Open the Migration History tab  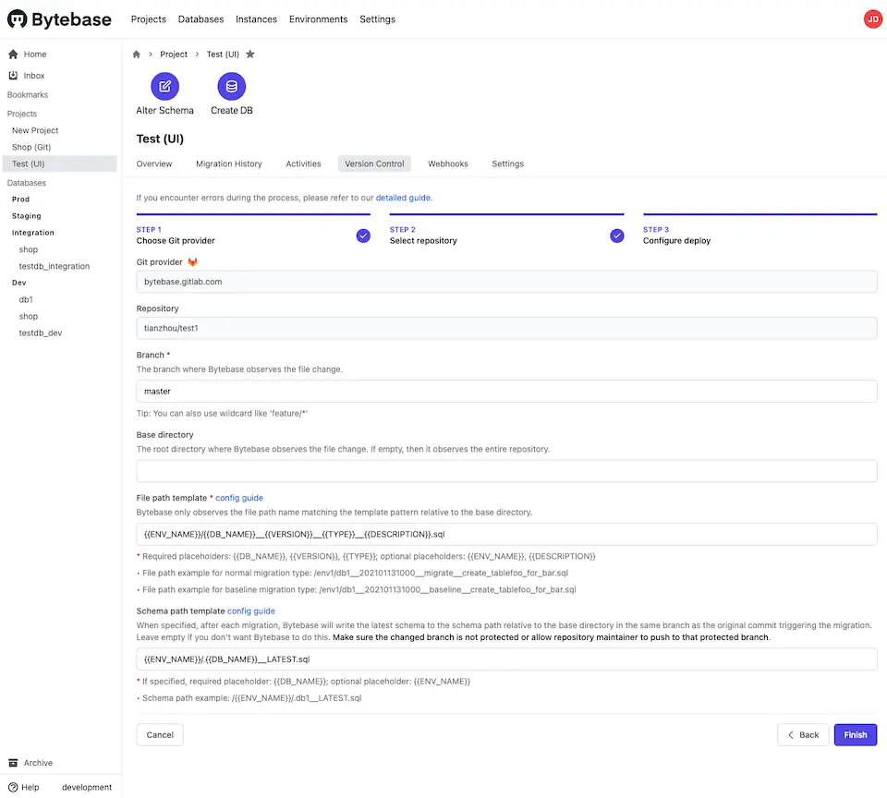228,163
